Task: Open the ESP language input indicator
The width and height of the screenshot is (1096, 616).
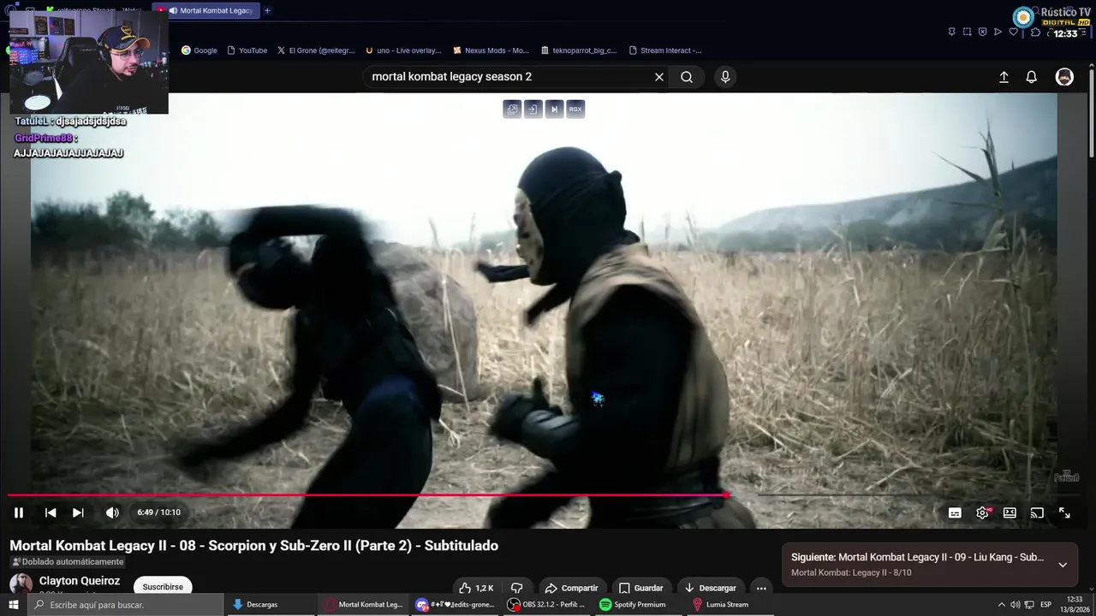Action: point(1045,605)
